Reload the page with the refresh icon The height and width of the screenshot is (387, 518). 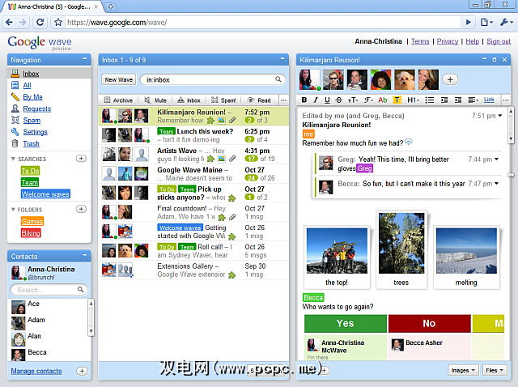pyautogui.click(x=40, y=22)
